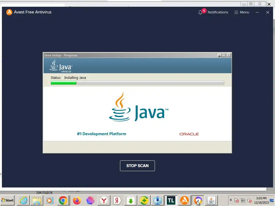The height and width of the screenshot is (206, 275).
Task: Open the TL app in taskbar
Action: point(171,200)
